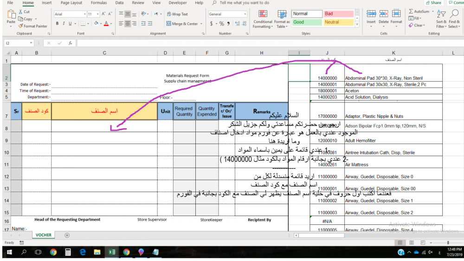Open the Page Layout tab
464x261 pixels.
point(71,3)
